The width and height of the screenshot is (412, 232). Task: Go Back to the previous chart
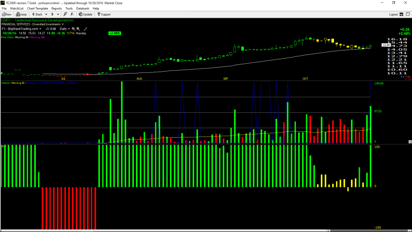coord(37,14)
